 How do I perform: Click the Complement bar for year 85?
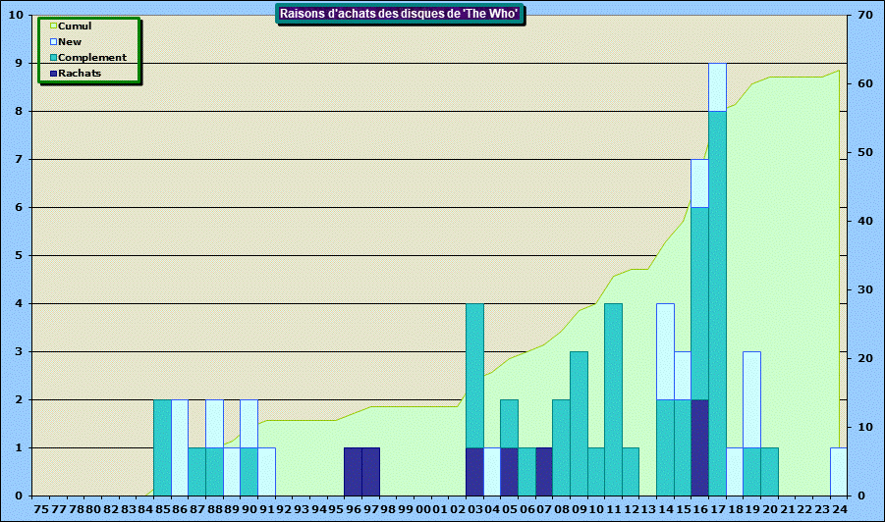[x=162, y=446]
